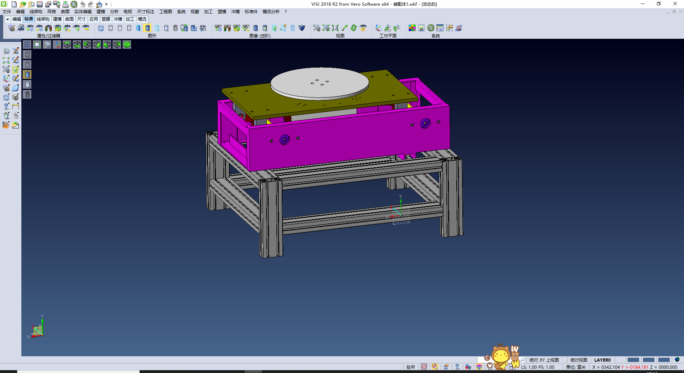The height and width of the screenshot is (373, 684).
Task: Click the Open file icon in quick access toolbar
Action: tap(22, 4)
